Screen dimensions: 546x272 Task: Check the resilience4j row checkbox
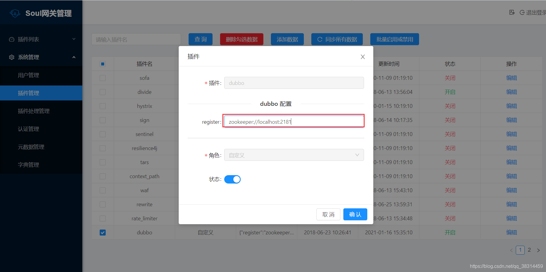tap(103, 148)
